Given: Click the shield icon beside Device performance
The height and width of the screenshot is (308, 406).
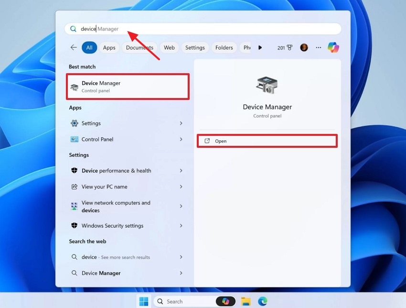Looking at the screenshot, I should 75,170.
